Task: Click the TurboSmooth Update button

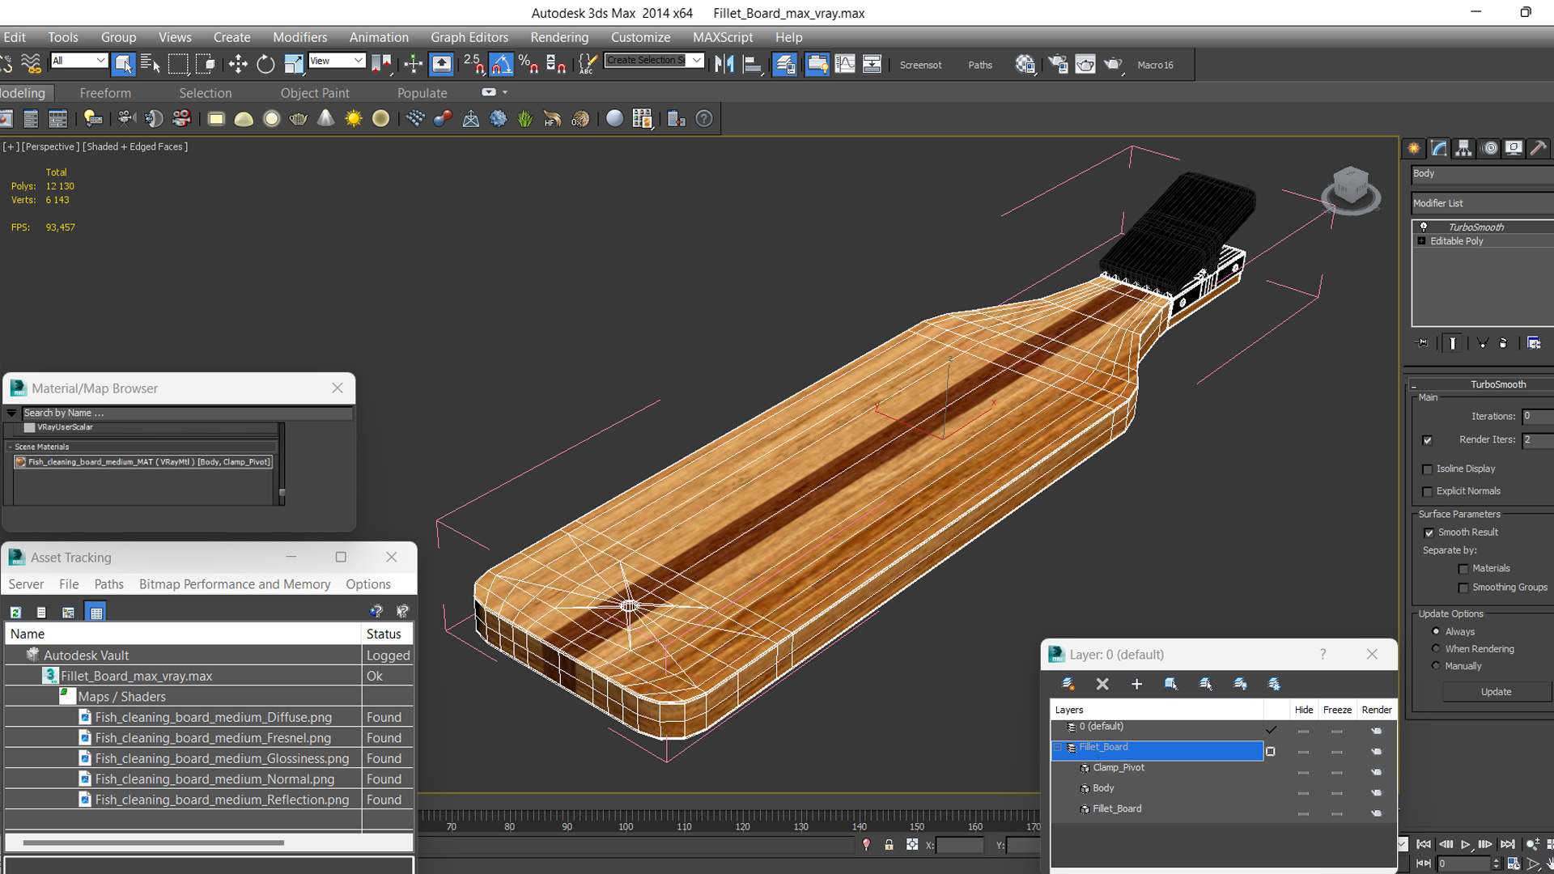Action: (1496, 692)
